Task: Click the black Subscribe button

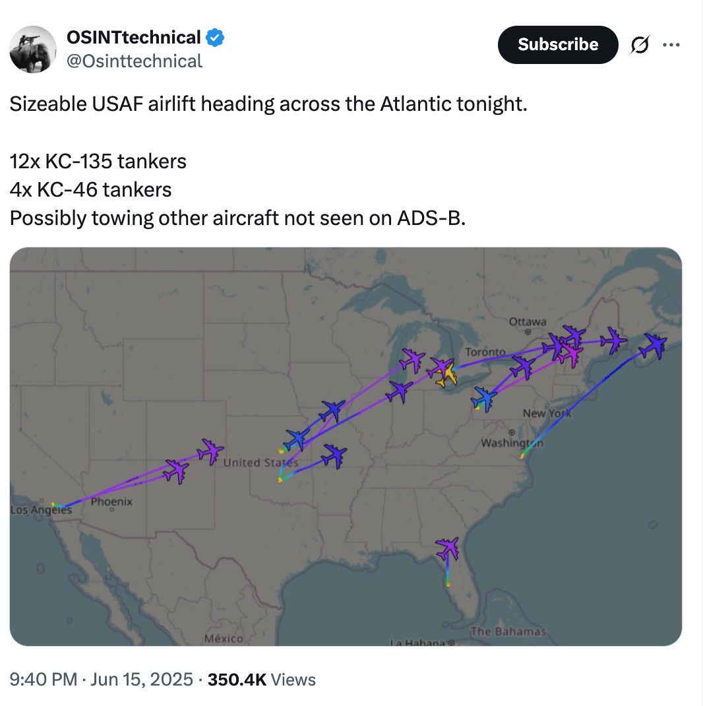Action: pos(558,45)
